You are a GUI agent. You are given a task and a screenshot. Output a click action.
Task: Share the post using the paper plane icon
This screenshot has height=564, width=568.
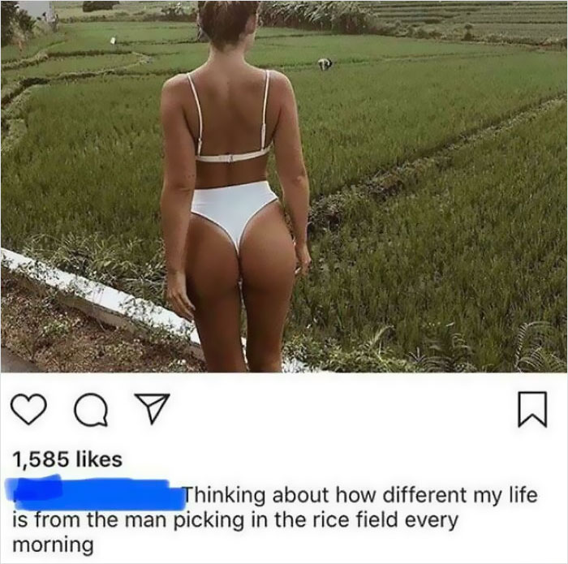click(153, 409)
